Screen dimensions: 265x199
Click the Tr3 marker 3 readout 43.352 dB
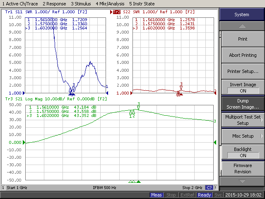click(x=85, y=115)
